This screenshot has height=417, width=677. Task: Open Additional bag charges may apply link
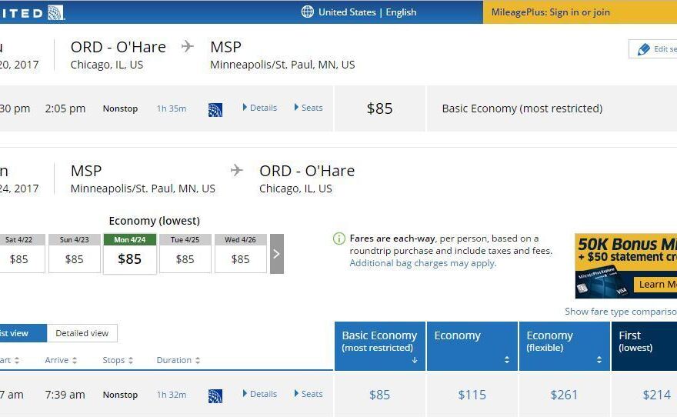[422, 263]
